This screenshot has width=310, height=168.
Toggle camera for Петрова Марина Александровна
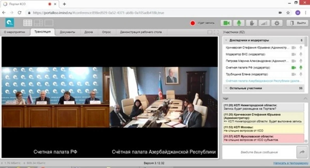[x=293, y=61]
